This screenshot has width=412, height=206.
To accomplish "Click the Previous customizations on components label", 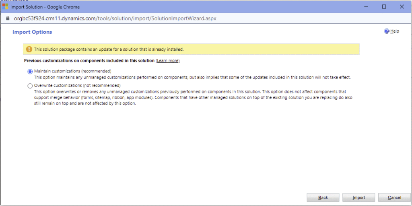I will (89, 61).
